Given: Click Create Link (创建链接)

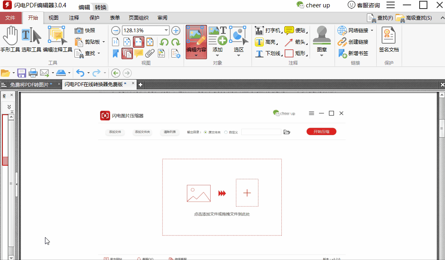Looking at the screenshot, I should click(x=353, y=42).
